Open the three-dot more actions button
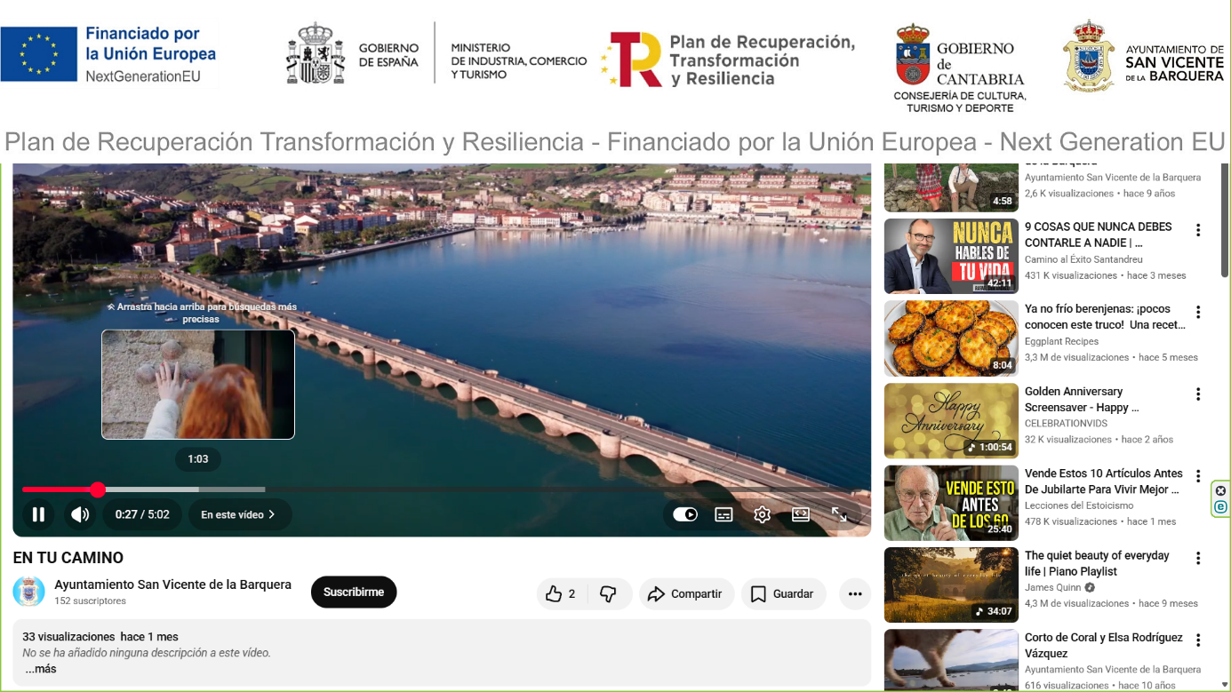This screenshot has height=692, width=1231. [x=855, y=594]
